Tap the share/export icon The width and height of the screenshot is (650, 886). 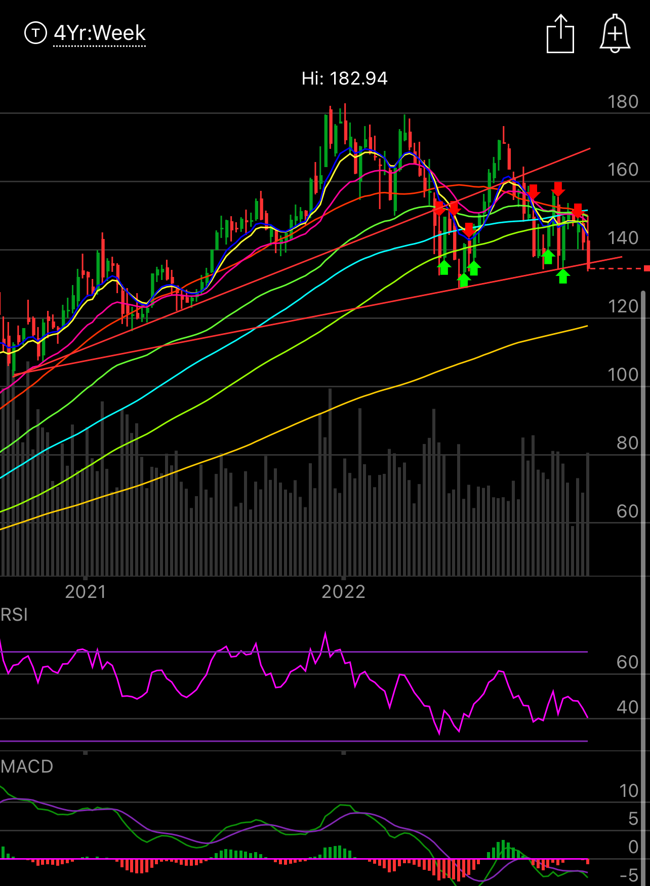(560, 34)
